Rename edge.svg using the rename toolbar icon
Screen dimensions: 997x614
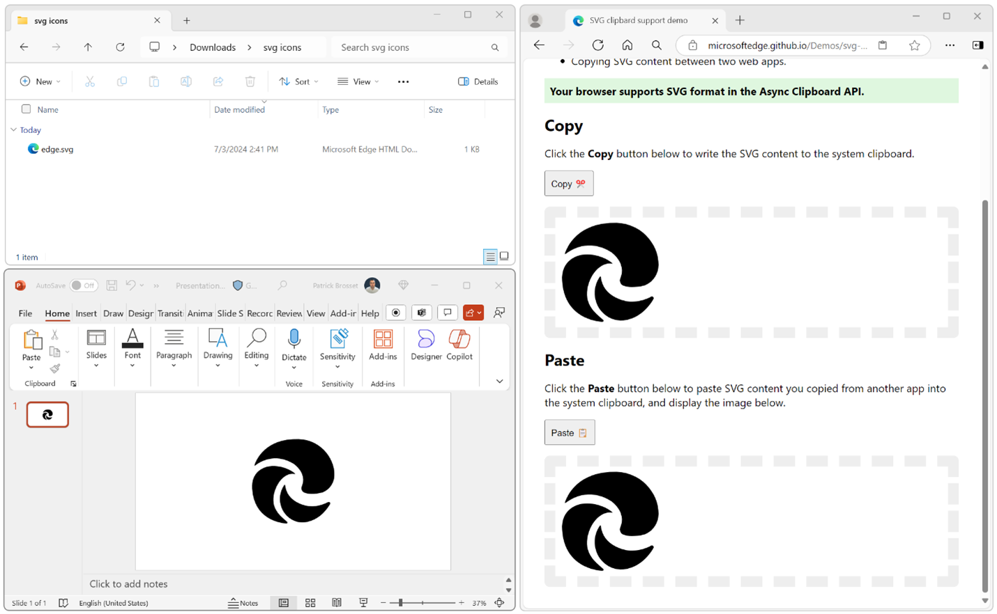click(185, 81)
